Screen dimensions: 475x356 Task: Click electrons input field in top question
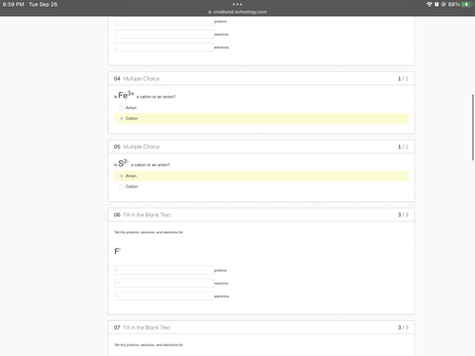tap(164, 47)
